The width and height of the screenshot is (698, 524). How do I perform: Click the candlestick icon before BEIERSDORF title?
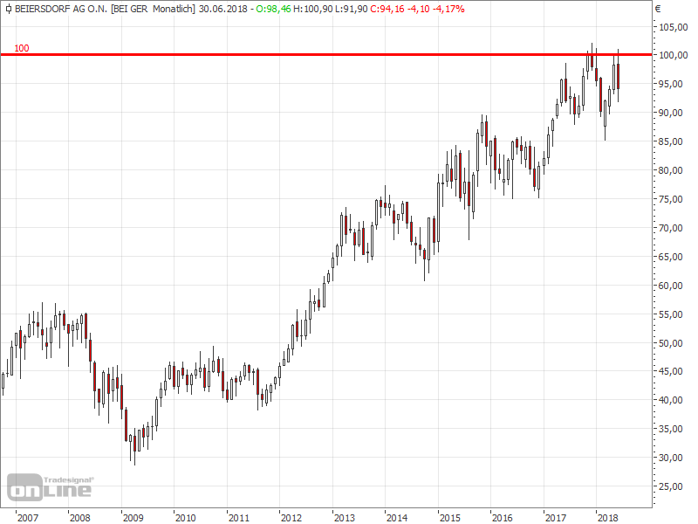[x=8, y=8]
